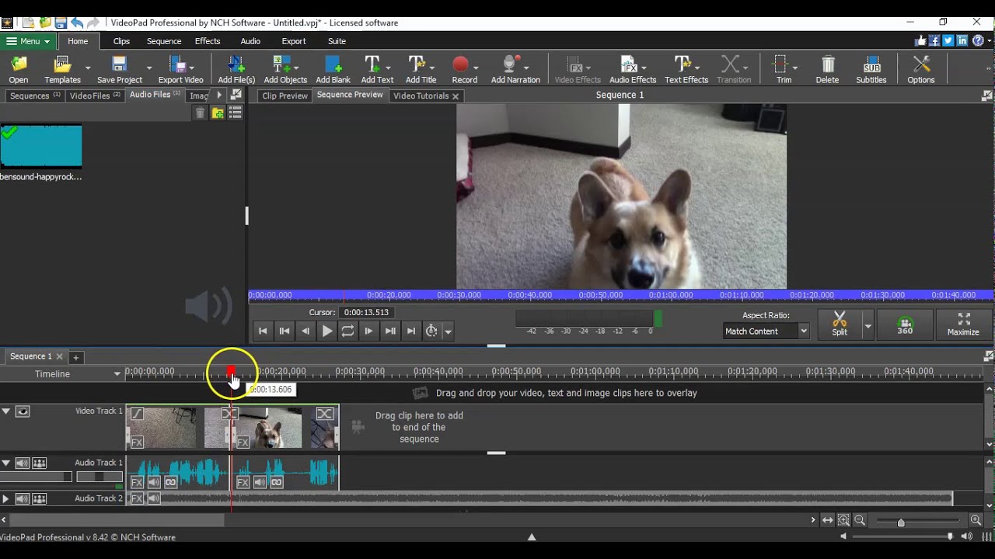Jump to the start of the sequence
Image resolution: width=995 pixels, height=559 pixels.
pyautogui.click(x=263, y=331)
